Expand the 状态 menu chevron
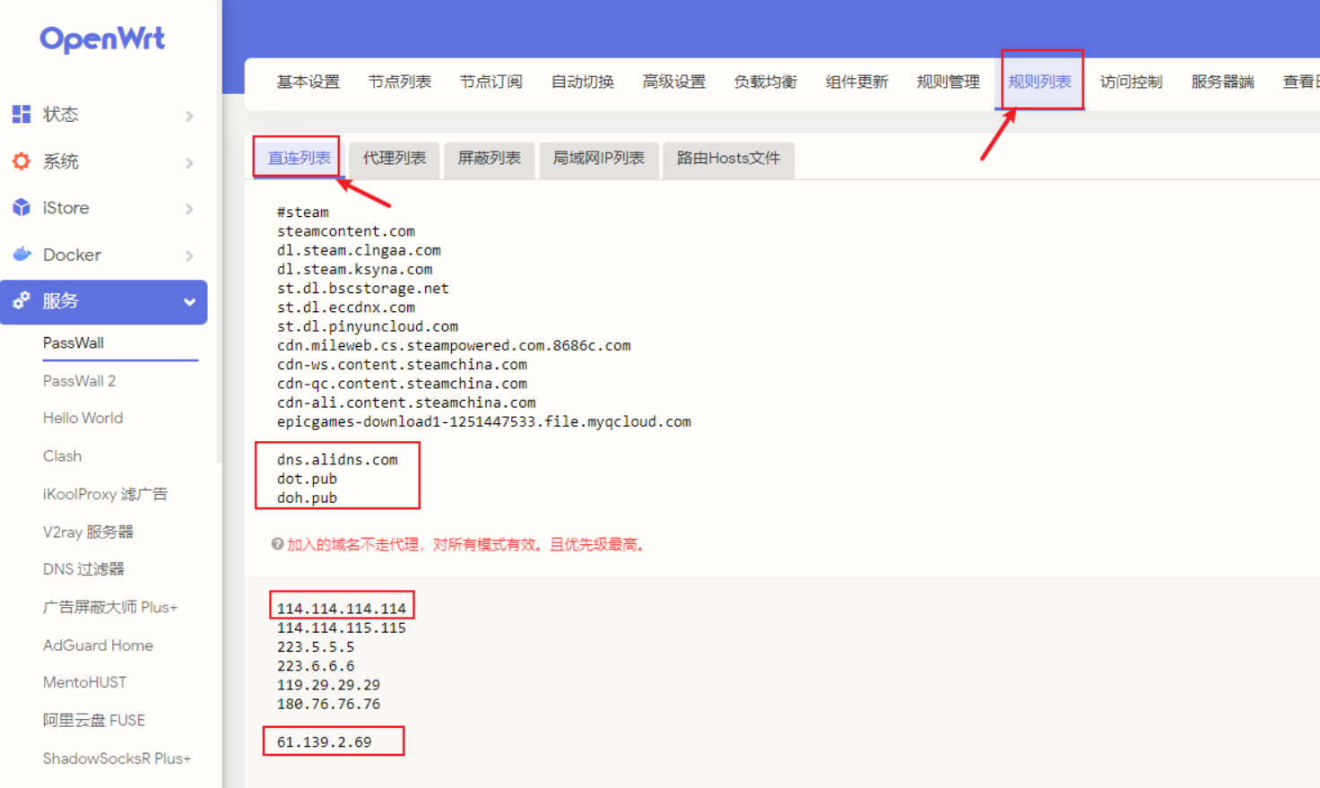This screenshot has width=1320, height=788. tap(189, 116)
